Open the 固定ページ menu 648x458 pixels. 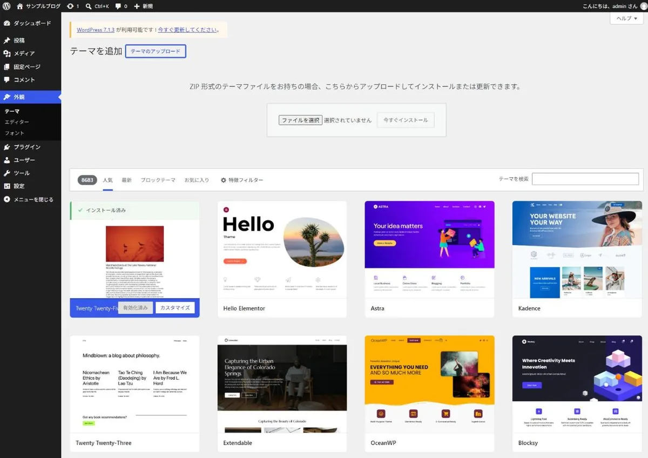coord(30,66)
